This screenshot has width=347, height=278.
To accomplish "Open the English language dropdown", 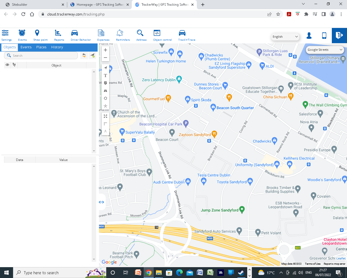I will click(285, 37).
